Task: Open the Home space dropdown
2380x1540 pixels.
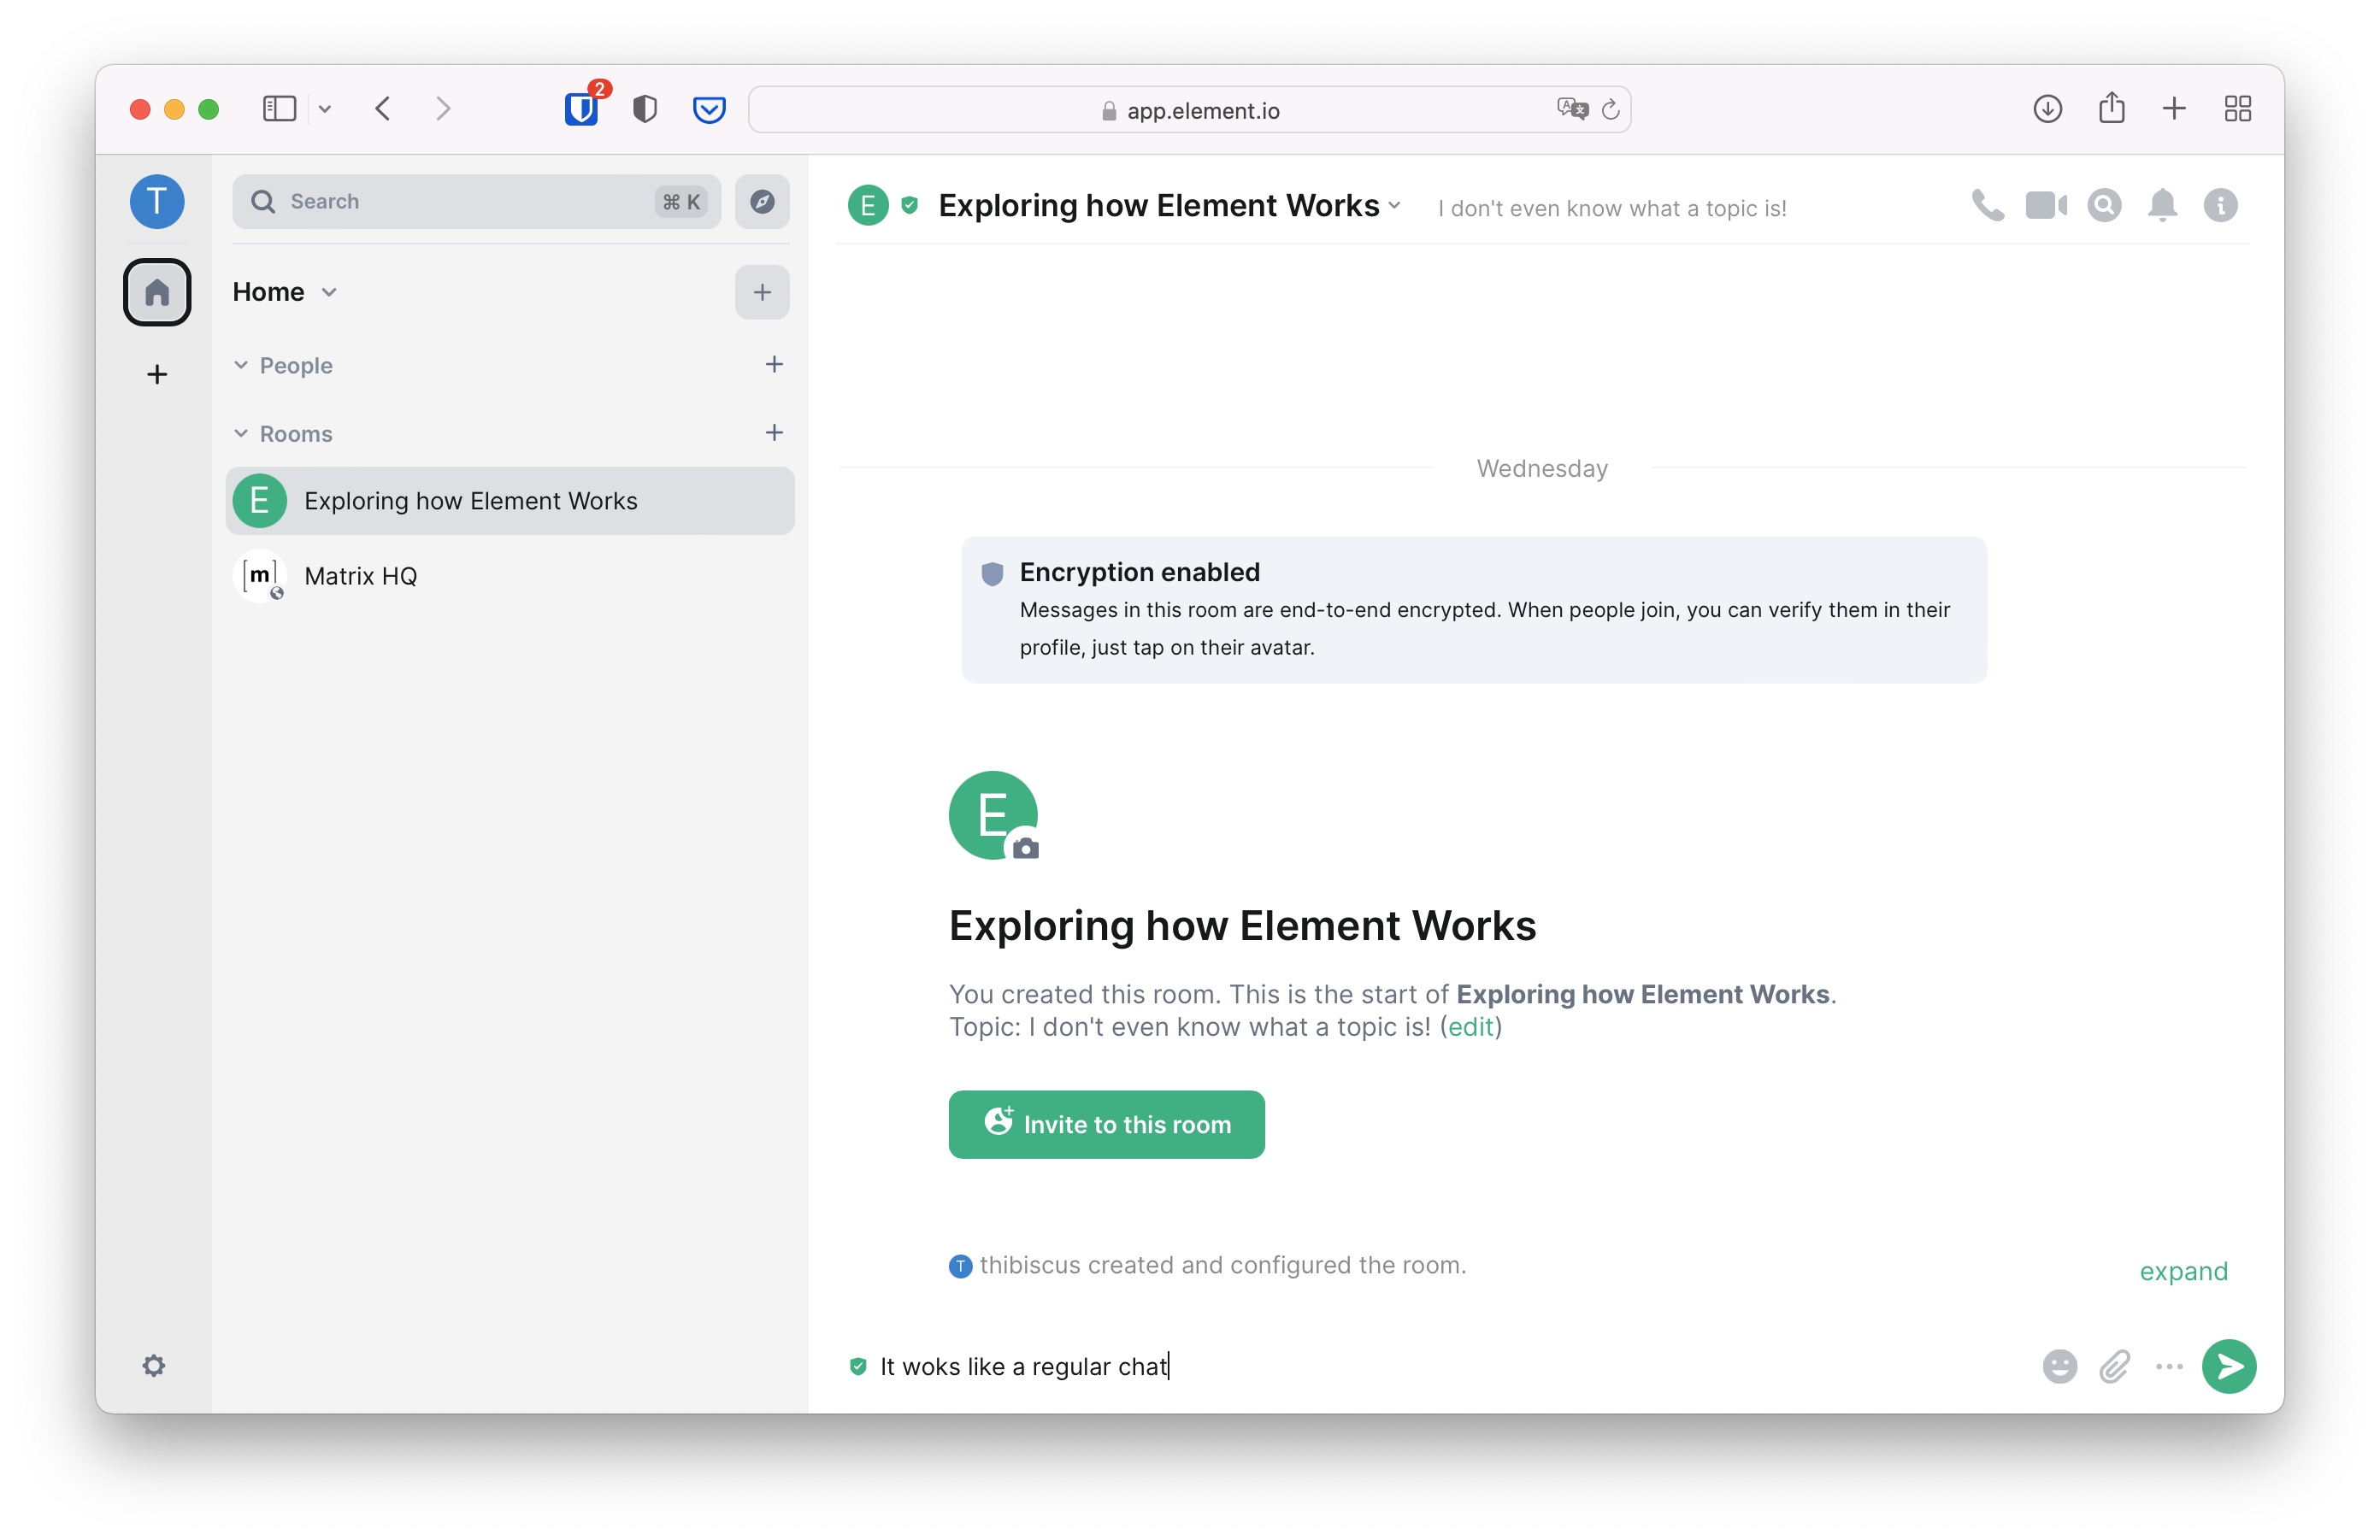Action: [330, 291]
